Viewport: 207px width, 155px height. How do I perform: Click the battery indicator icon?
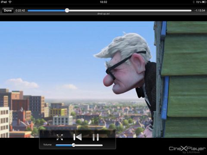tap(204, 2)
